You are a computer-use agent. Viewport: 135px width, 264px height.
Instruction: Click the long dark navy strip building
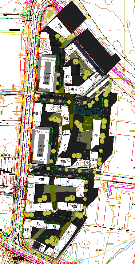[90, 58]
